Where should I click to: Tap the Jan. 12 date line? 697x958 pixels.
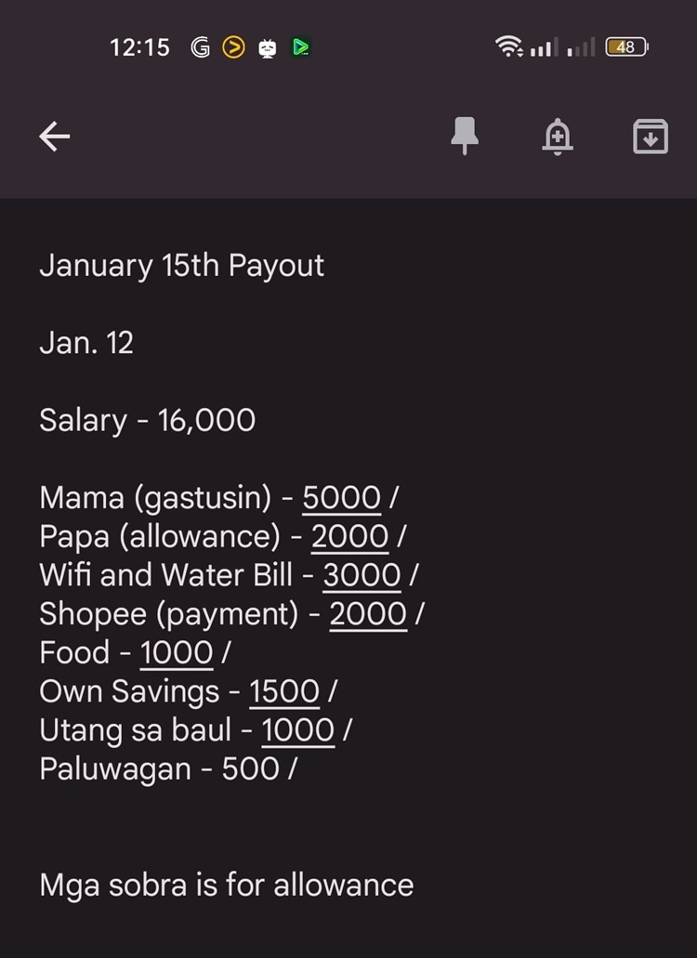click(x=86, y=343)
